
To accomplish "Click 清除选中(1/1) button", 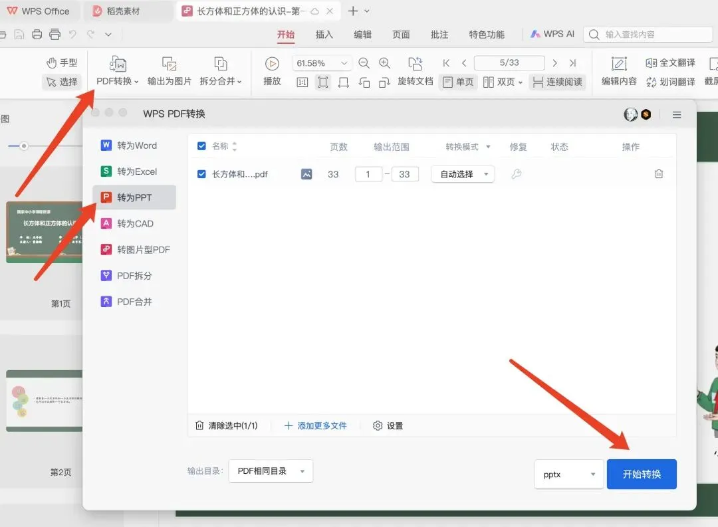I will click(227, 426).
